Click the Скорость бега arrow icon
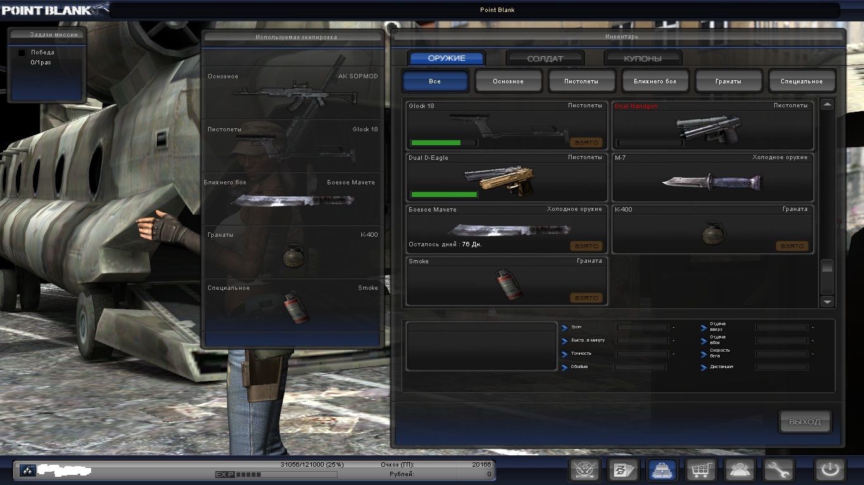The width and height of the screenshot is (864, 485). point(704,354)
